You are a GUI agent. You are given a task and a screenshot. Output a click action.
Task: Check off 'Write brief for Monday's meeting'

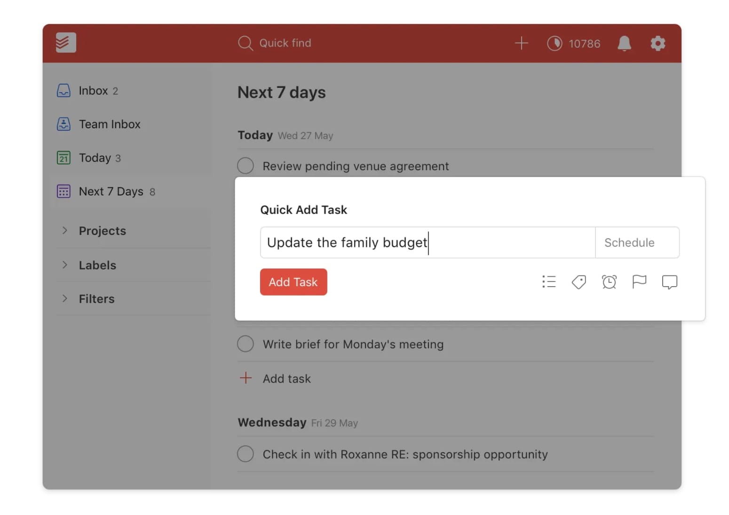pyautogui.click(x=246, y=344)
